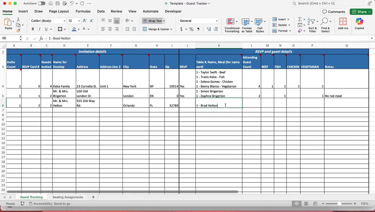
Task: Click the zoom slider handle
Action: 339,204
